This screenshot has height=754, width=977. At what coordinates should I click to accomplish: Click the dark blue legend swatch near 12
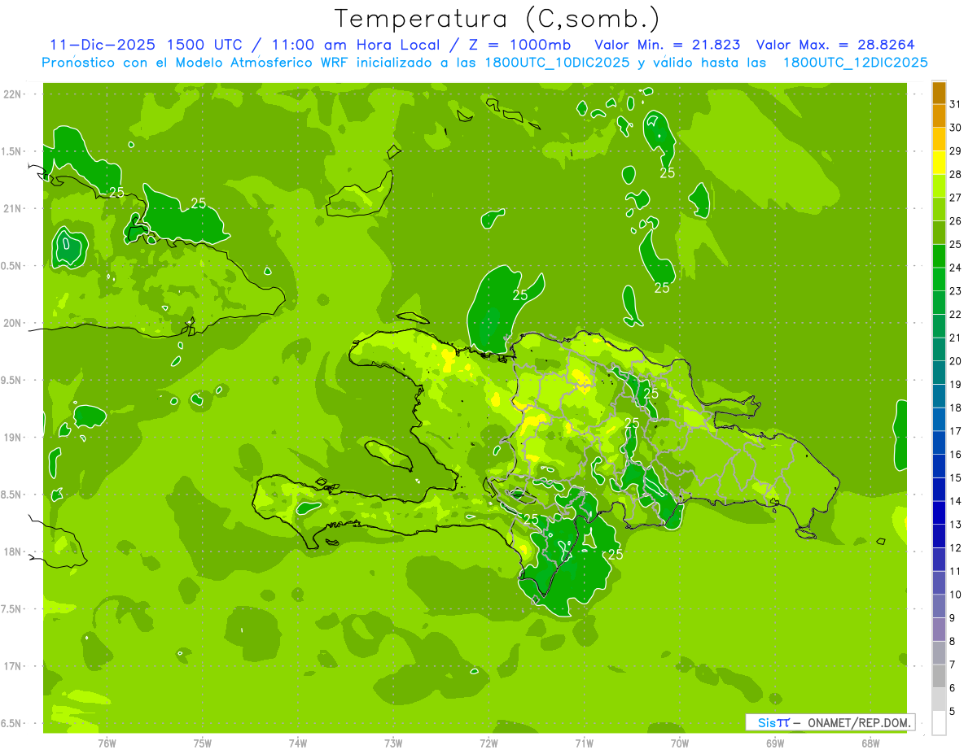pyautogui.click(x=939, y=537)
